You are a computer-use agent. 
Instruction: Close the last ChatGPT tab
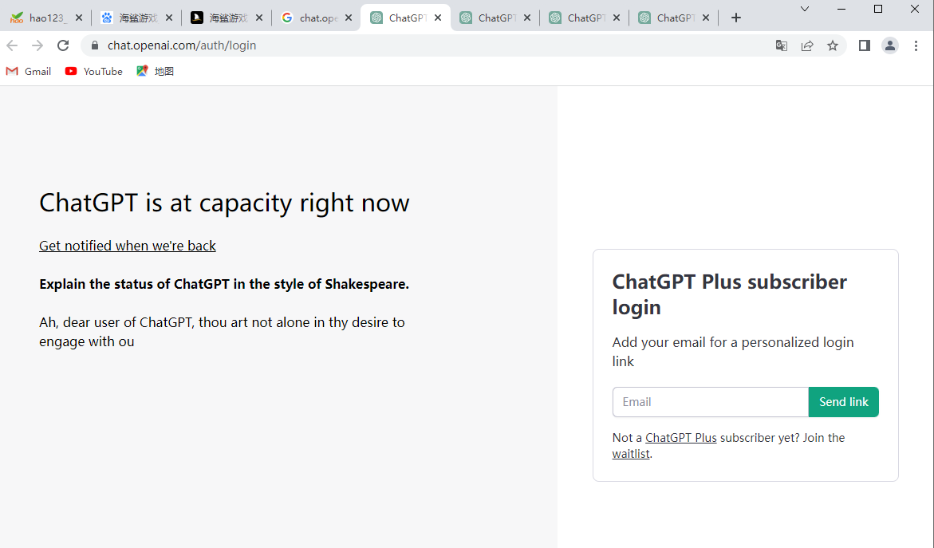pos(706,18)
